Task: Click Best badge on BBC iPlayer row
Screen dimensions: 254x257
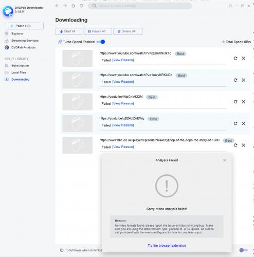Action: pyautogui.click(x=228, y=141)
